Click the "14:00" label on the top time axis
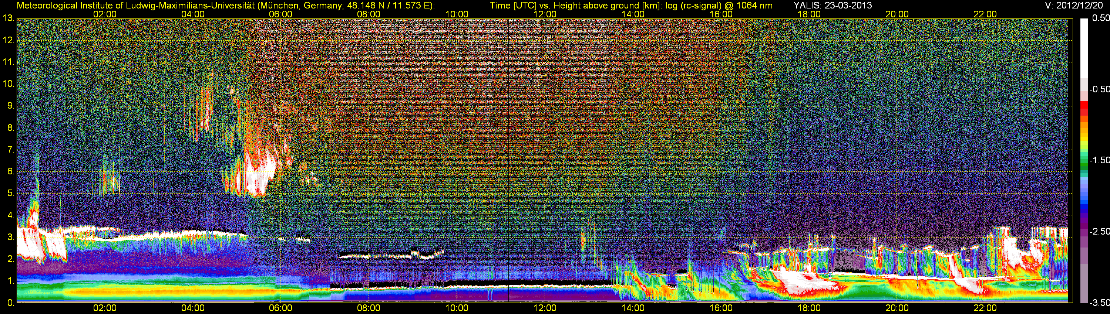Image resolution: width=1110 pixels, height=314 pixels. click(x=633, y=14)
